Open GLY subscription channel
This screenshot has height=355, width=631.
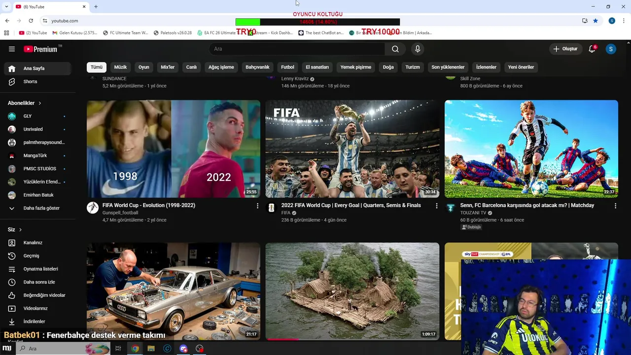[37, 116]
